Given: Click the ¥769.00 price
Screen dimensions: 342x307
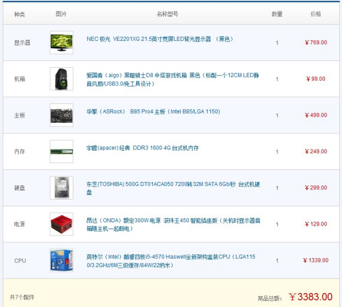Looking at the screenshot, I should pyautogui.click(x=316, y=43).
